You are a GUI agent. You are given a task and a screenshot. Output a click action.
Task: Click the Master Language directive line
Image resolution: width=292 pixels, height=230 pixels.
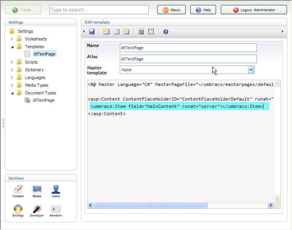point(181,84)
